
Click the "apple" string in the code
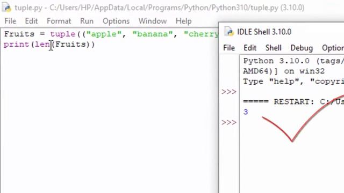104,34
